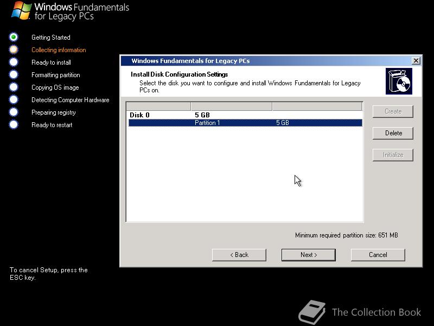Image resolution: width=434 pixels, height=326 pixels.
Task: Click the Disk 0 total size 5 GB
Action: (202, 115)
